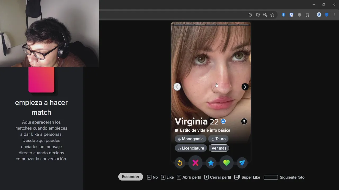Image resolution: width=339 pixels, height=190 pixels.
Task: Click the install app icon in the address bar
Action: point(258,15)
